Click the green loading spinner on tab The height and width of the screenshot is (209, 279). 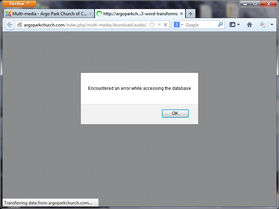point(99,14)
